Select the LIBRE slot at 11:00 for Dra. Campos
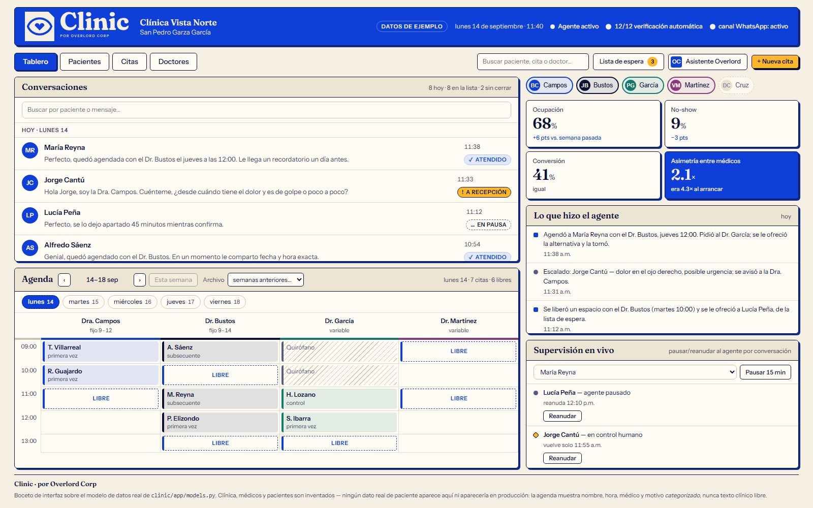Image resolution: width=813 pixels, height=508 pixels. [101, 399]
